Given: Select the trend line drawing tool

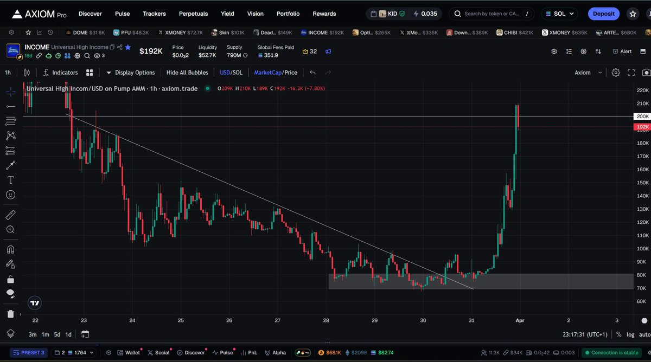Looking at the screenshot, I should (x=10, y=106).
